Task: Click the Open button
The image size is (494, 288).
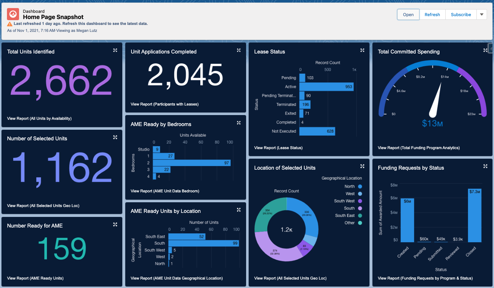Action: [408, 15]
